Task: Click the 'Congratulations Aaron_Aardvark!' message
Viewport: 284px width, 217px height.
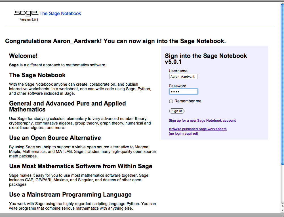Action: click(115, 41)
